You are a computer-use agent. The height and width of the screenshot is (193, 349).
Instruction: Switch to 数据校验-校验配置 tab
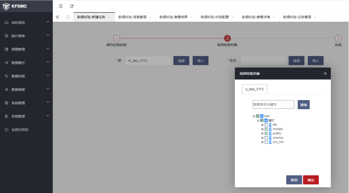click(215, 17)
